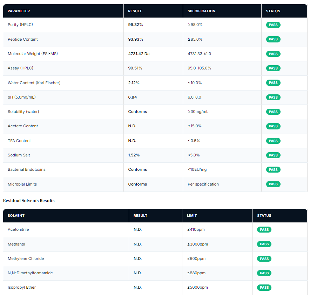Screen dimensions: 310x302
Task: Click the ≥98.0% specification value
Action: pyautogui.click(x=195, y=25)
